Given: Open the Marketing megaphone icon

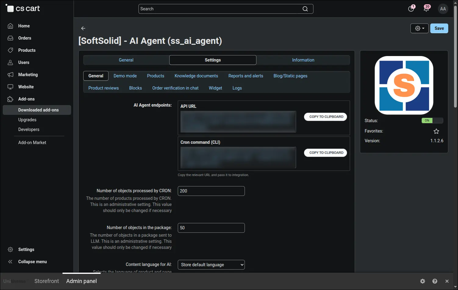Looking at the screenshot, I should pyautogui.click(x=10, y=75).
